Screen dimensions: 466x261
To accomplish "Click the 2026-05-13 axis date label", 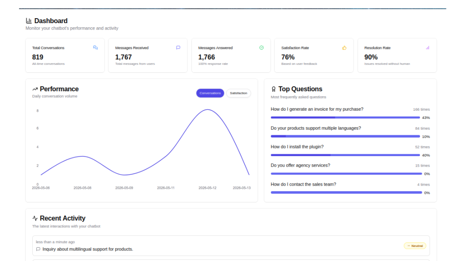I will [x=242, y=188].
